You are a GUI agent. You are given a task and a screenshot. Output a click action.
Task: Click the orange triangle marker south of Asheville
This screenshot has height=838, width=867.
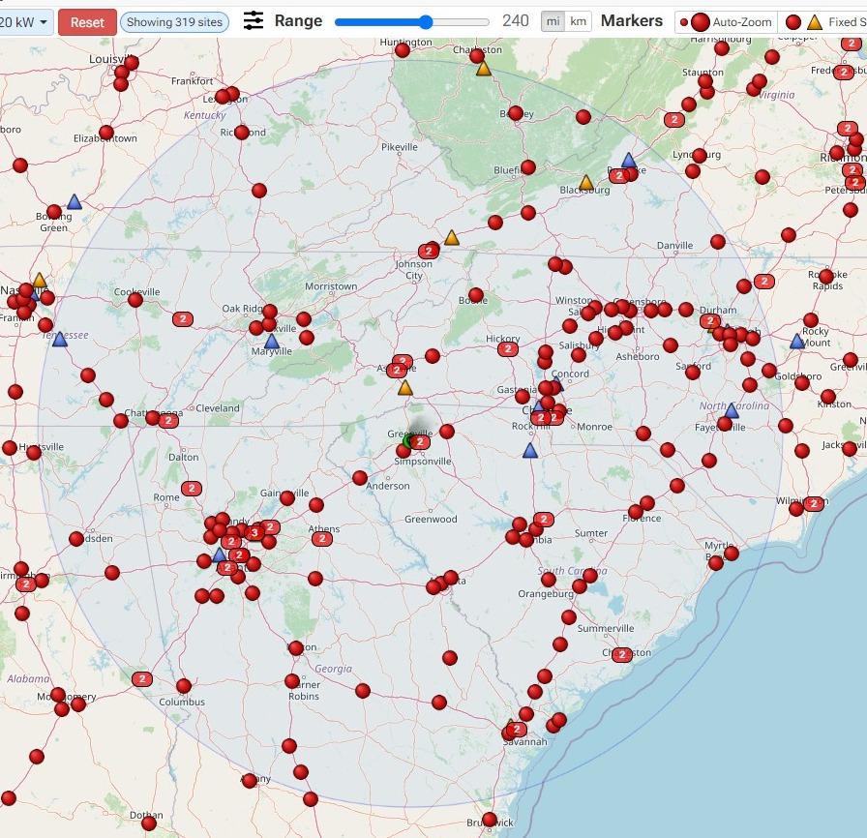405,387
